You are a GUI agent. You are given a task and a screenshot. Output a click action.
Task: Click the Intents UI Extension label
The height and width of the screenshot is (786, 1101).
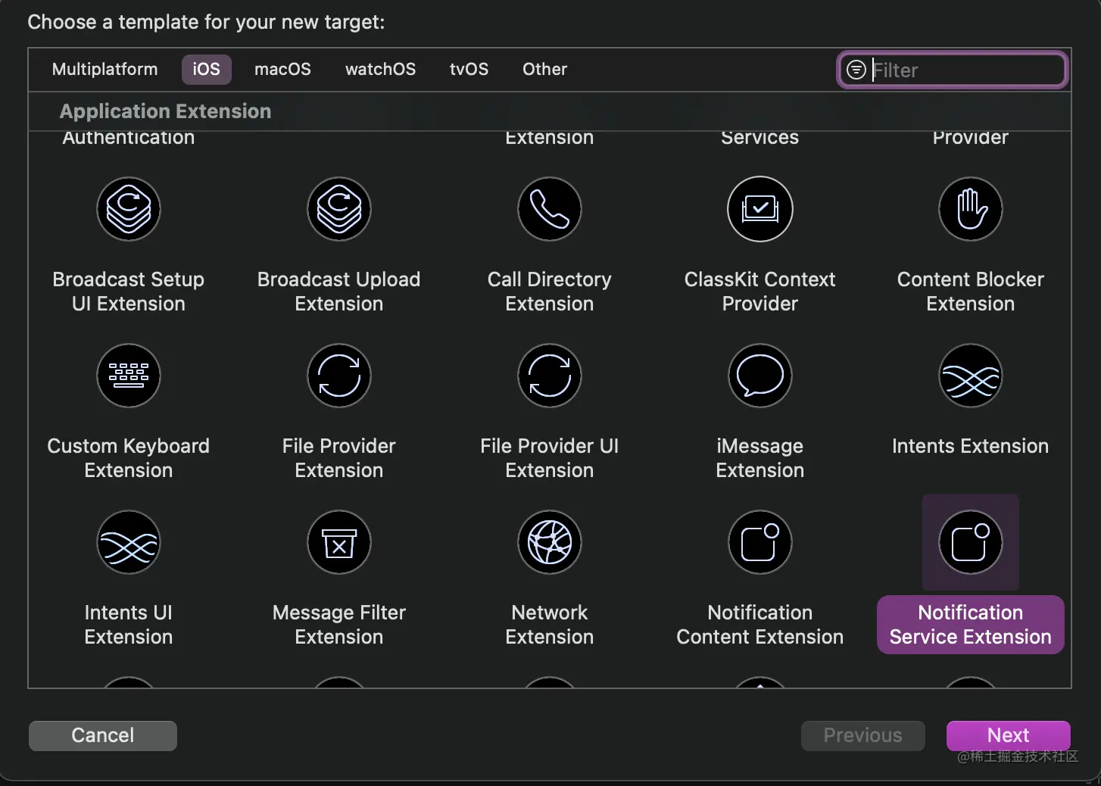pyautogui.click(x=129, y=625)
